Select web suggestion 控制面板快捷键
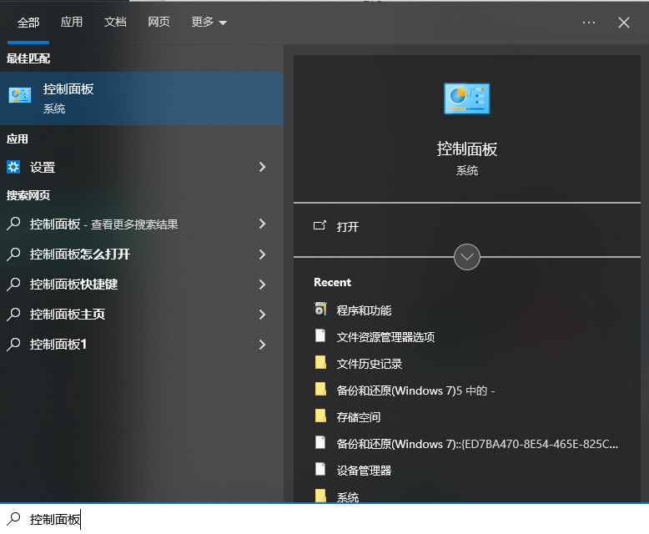 pos(73,285)
